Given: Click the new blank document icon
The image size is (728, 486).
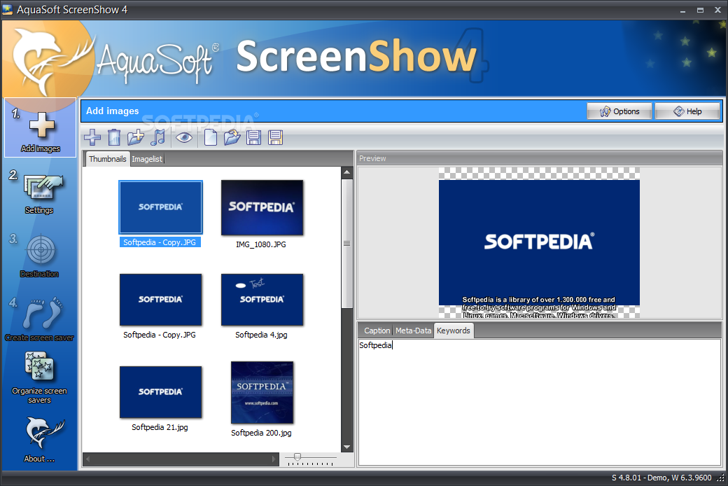Looking at the screenshot, I should (x=211, y=137).
